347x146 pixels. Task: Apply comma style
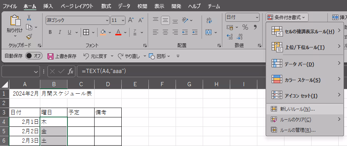[255, 27]
